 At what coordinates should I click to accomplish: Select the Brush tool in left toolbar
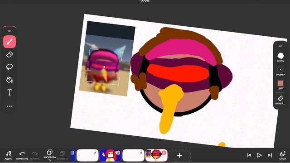(10, 42)
